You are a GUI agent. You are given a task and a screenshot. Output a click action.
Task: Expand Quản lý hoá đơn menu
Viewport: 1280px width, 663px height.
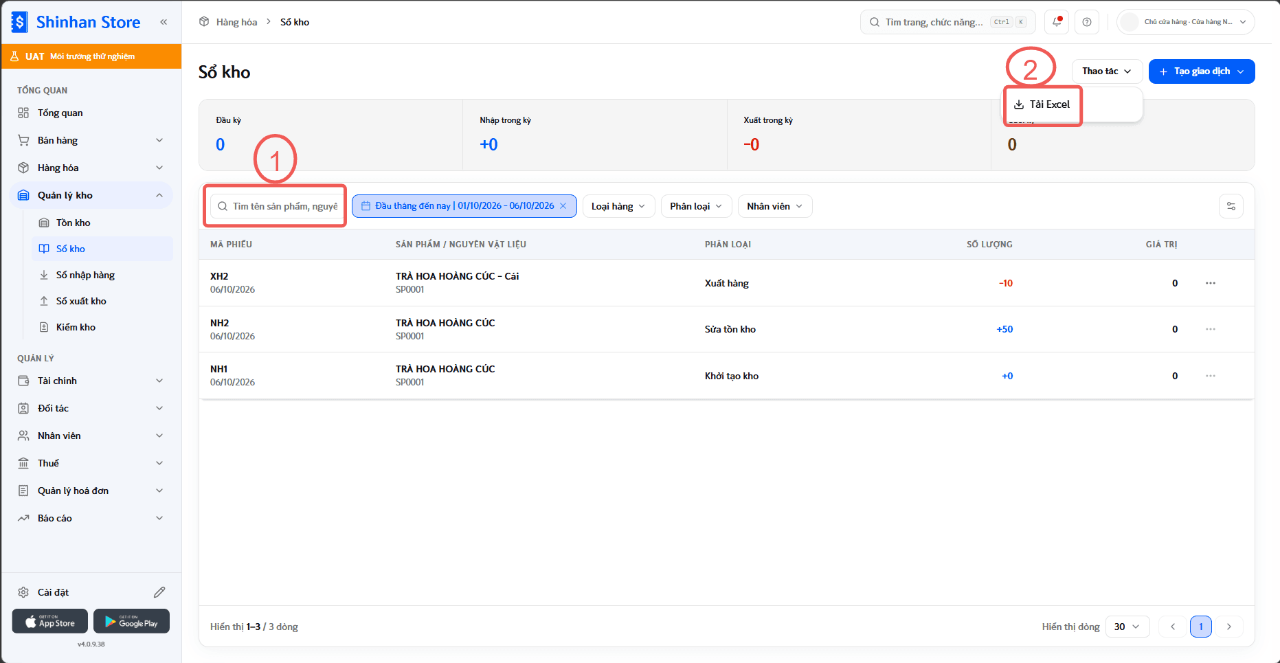click(91, 491)
